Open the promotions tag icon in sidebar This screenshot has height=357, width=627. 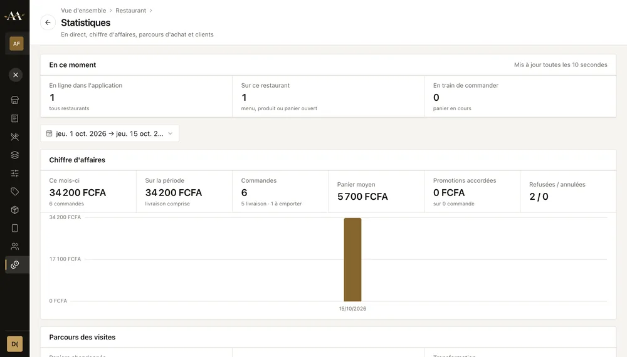pos(15,192)
